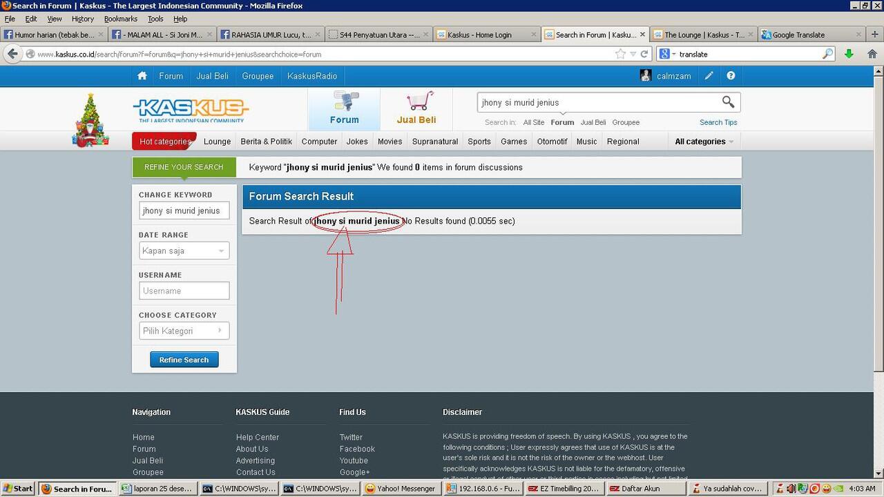The image size is (884, 497).
Task: Switch to The Lounge | Kaskus tab
Action: tap(703, 35)
